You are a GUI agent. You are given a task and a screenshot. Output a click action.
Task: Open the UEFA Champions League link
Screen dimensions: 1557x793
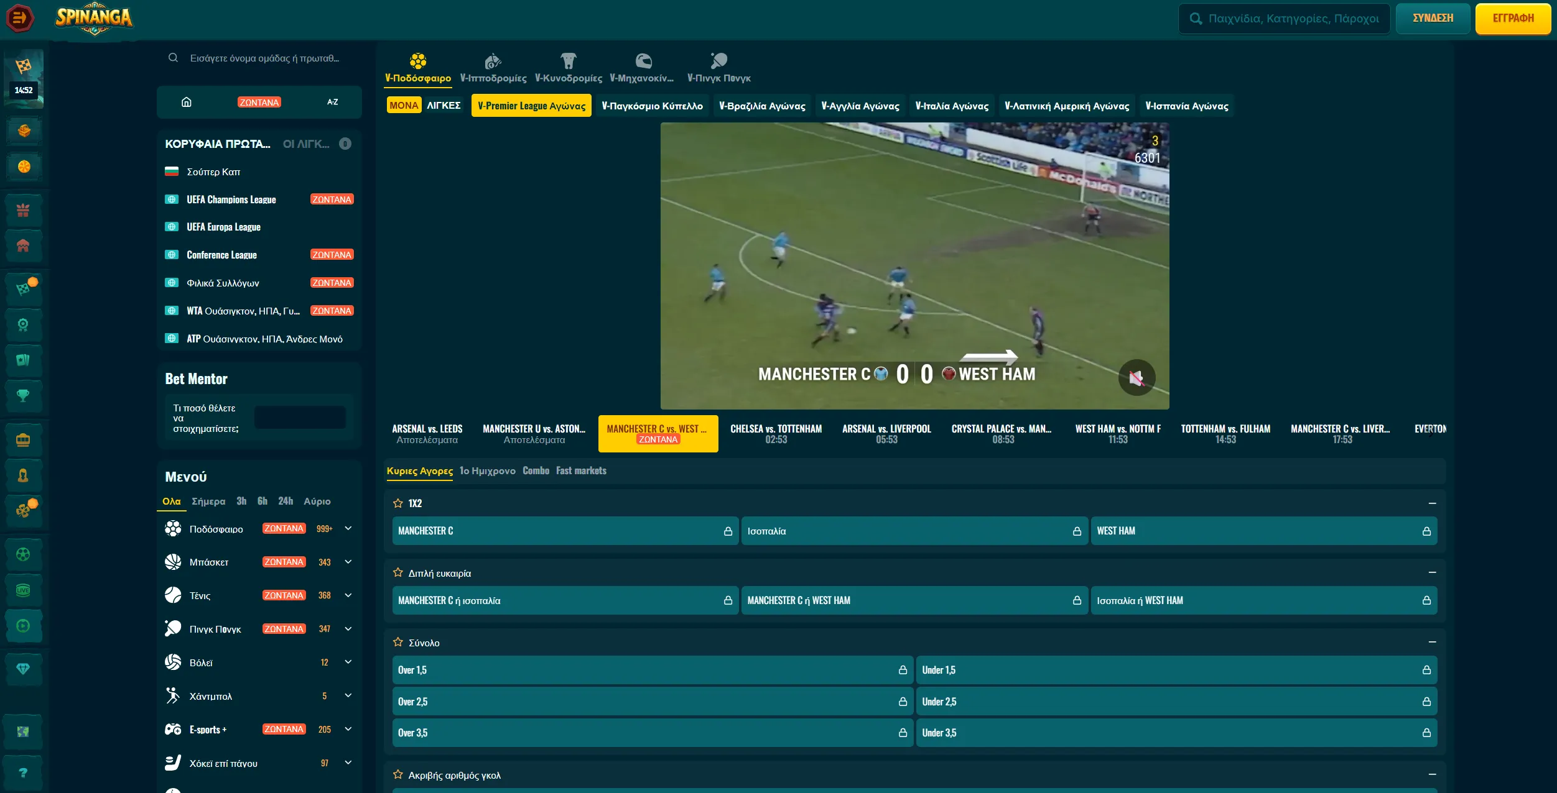231,199
